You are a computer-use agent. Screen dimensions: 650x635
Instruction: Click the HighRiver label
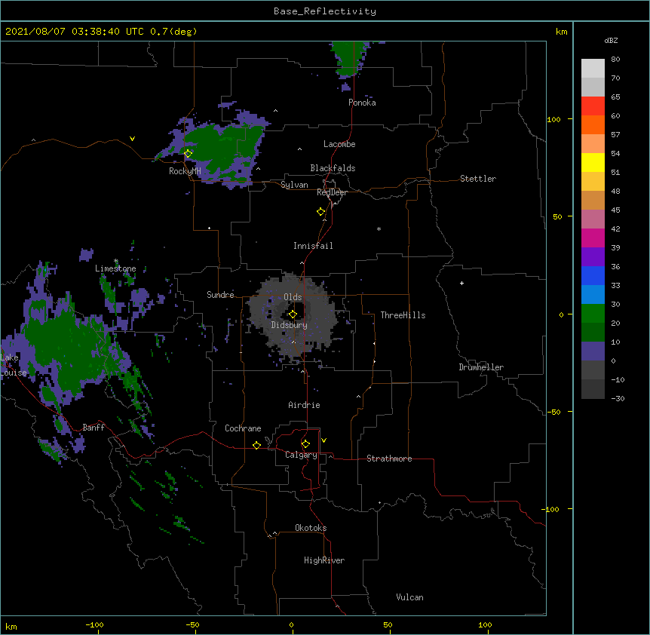(324, 560)
